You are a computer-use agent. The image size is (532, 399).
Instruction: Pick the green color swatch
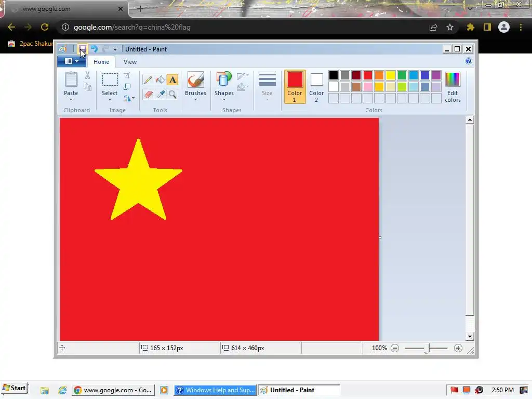tap(402, 75)
